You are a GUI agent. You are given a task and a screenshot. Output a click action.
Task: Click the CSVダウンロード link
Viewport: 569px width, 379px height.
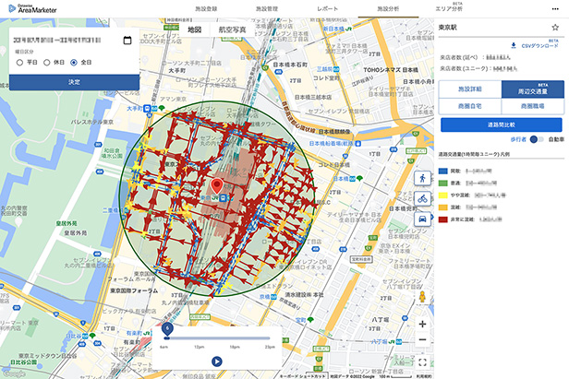pos(539,46)
